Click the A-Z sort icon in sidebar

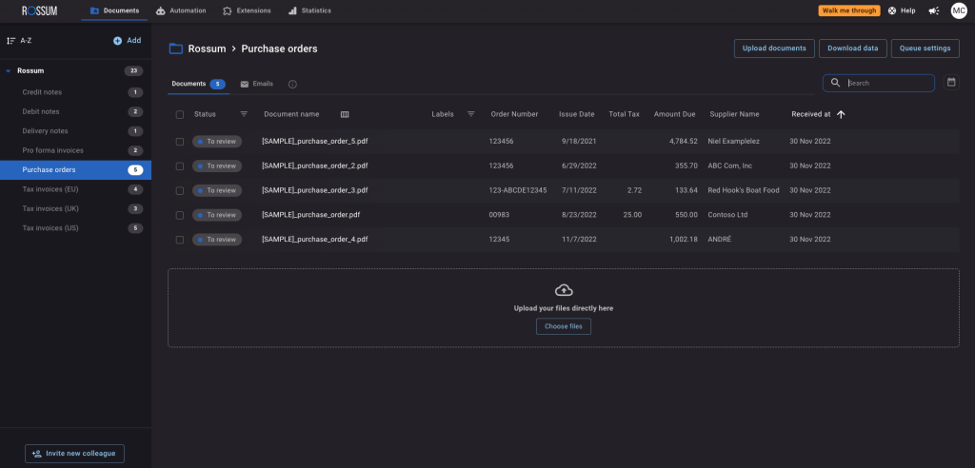pyautogui.click(x=10, y=40)
